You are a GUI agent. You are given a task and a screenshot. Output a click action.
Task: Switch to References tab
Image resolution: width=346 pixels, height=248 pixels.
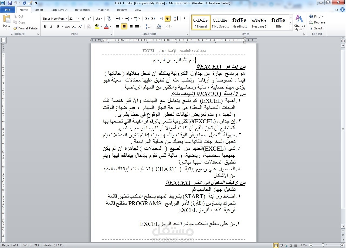pyautogui.click(x=83, y=10)
